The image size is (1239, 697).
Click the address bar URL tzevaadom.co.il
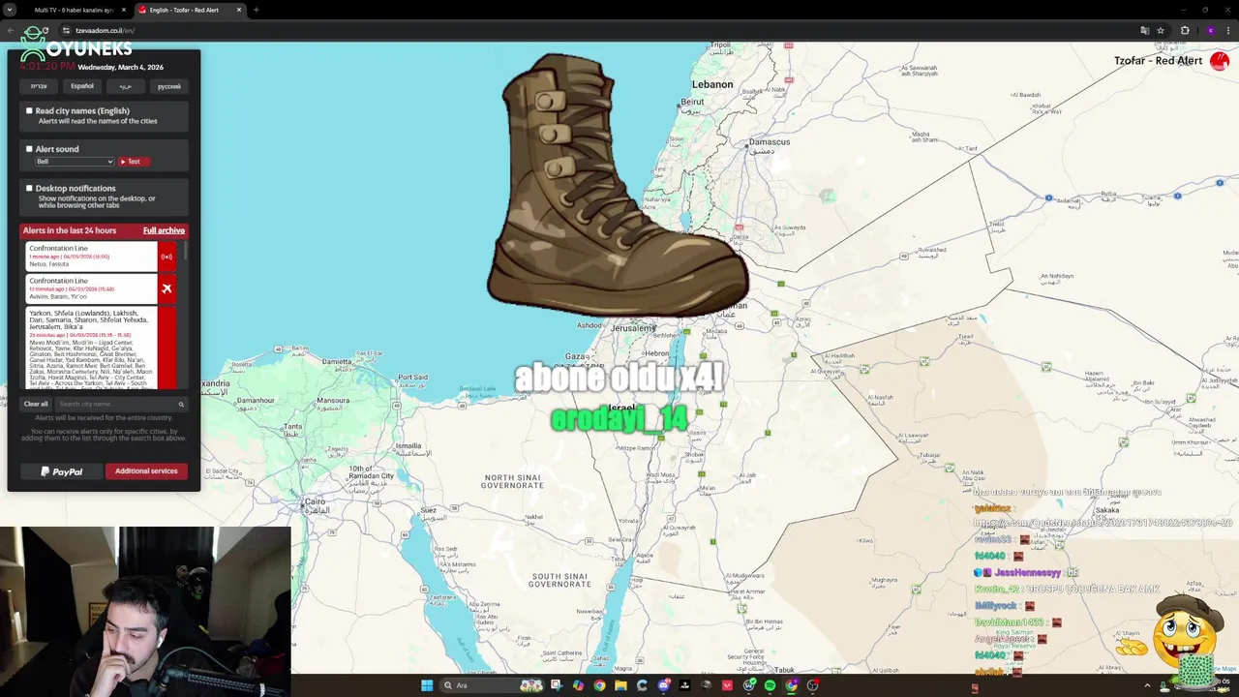coord(105,30)
